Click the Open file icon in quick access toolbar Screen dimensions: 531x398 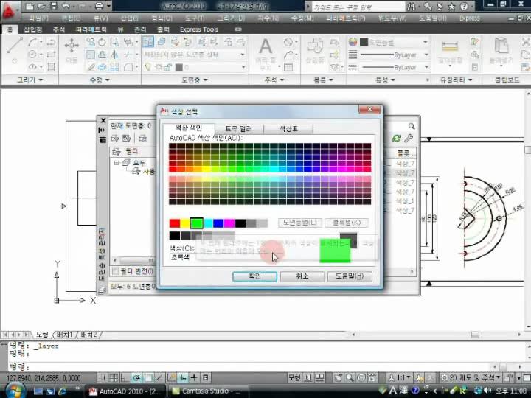(x=41, y=6)
